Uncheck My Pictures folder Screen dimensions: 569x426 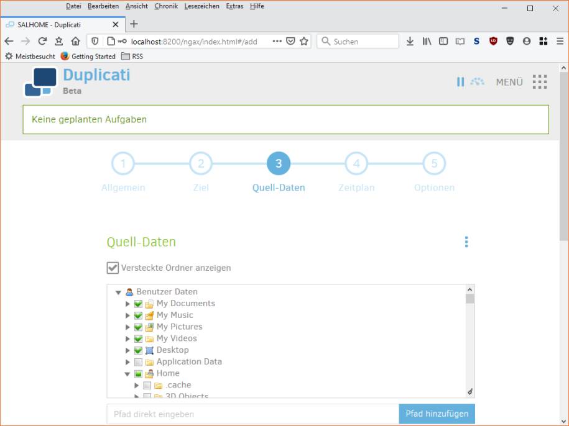(138, 327)
